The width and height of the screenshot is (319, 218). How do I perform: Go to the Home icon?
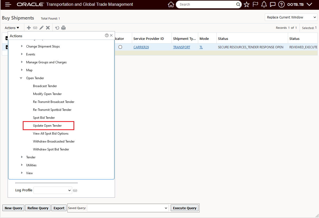171,4
